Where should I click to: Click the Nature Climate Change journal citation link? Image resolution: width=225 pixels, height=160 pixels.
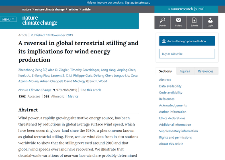coord(35,90)
